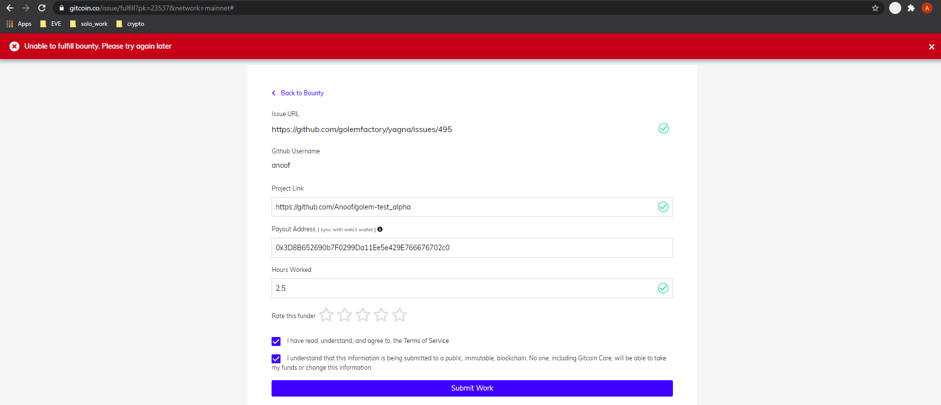Click the Project Link validation checkmark

pos(663,207)
